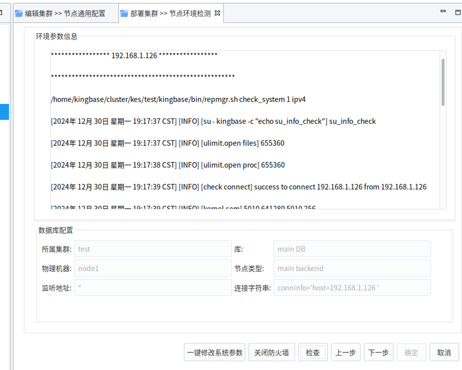Maximize the left side panel

(x=2, y=12)
